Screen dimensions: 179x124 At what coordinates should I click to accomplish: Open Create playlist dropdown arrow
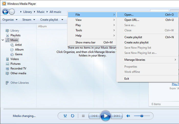pos(62,20)
